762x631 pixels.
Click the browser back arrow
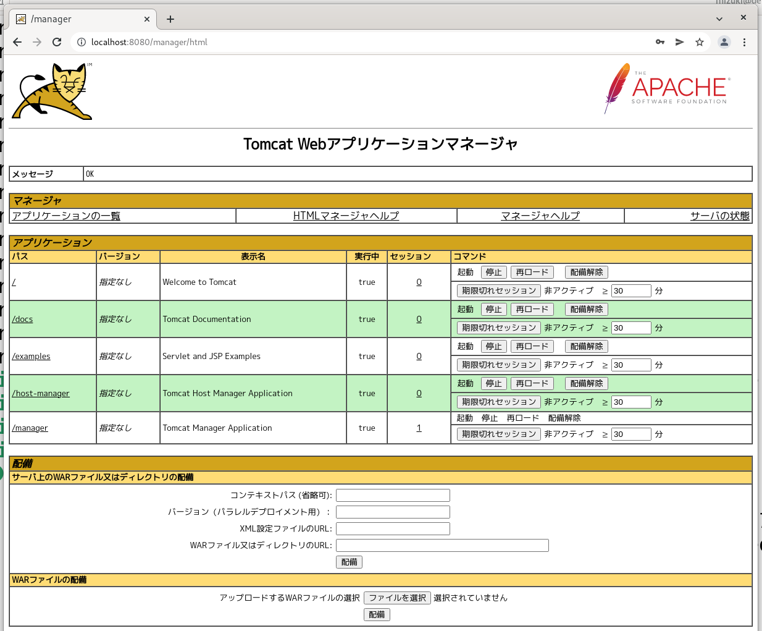[x=17, y=42]
